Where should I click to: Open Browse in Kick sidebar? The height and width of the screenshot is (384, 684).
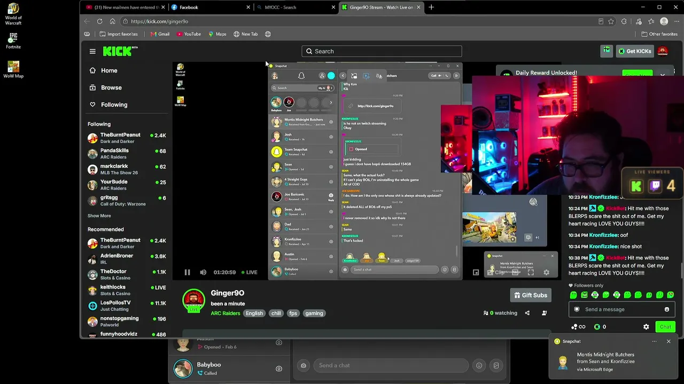click(x=105, y=87)
